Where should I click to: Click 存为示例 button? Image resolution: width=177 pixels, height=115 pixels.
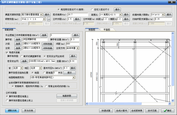pos(29,111)
